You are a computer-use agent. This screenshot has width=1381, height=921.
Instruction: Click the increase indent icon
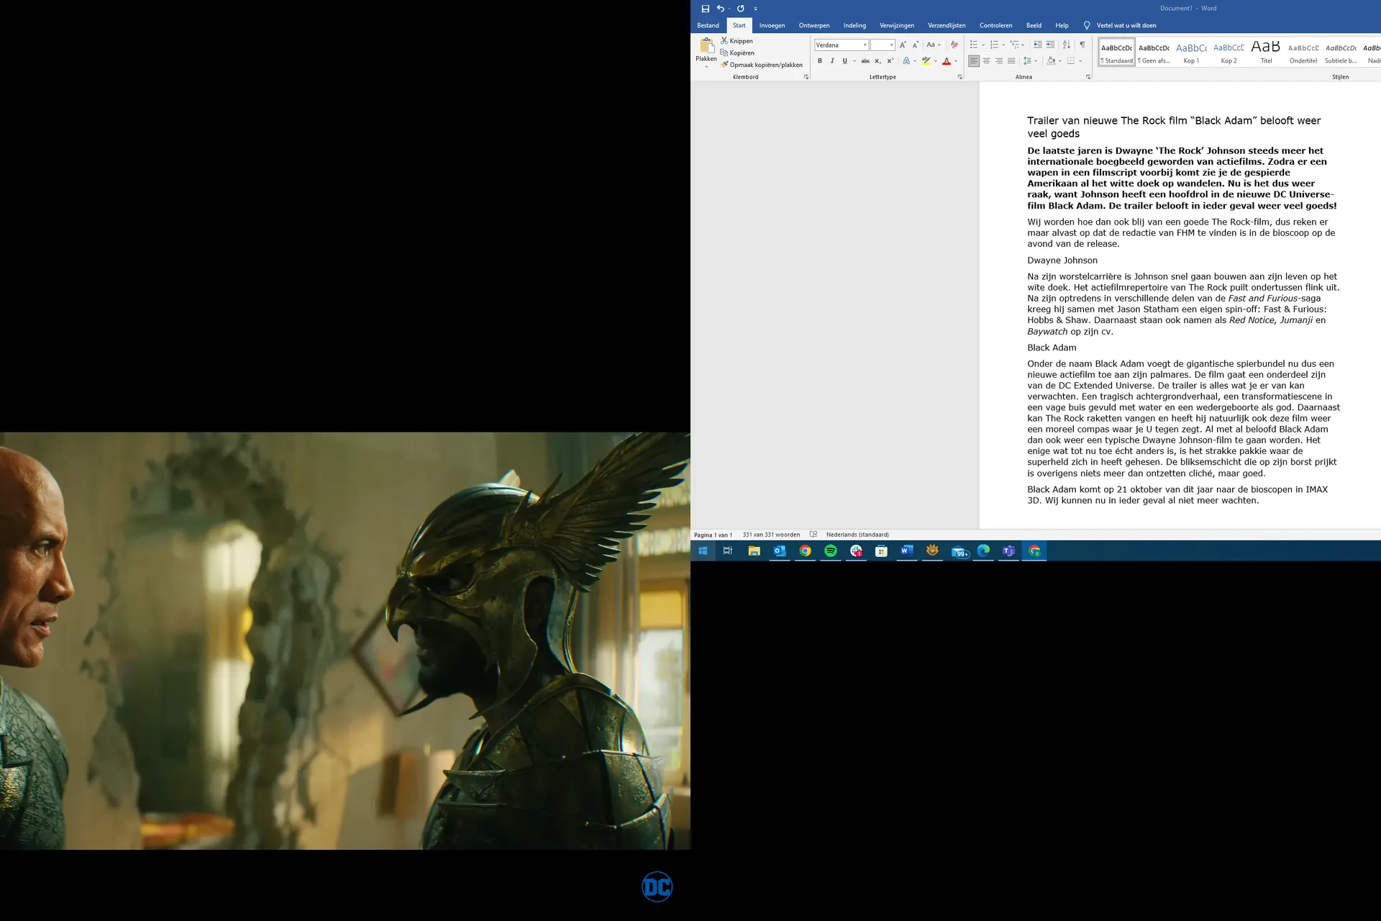click(1050, 45)
